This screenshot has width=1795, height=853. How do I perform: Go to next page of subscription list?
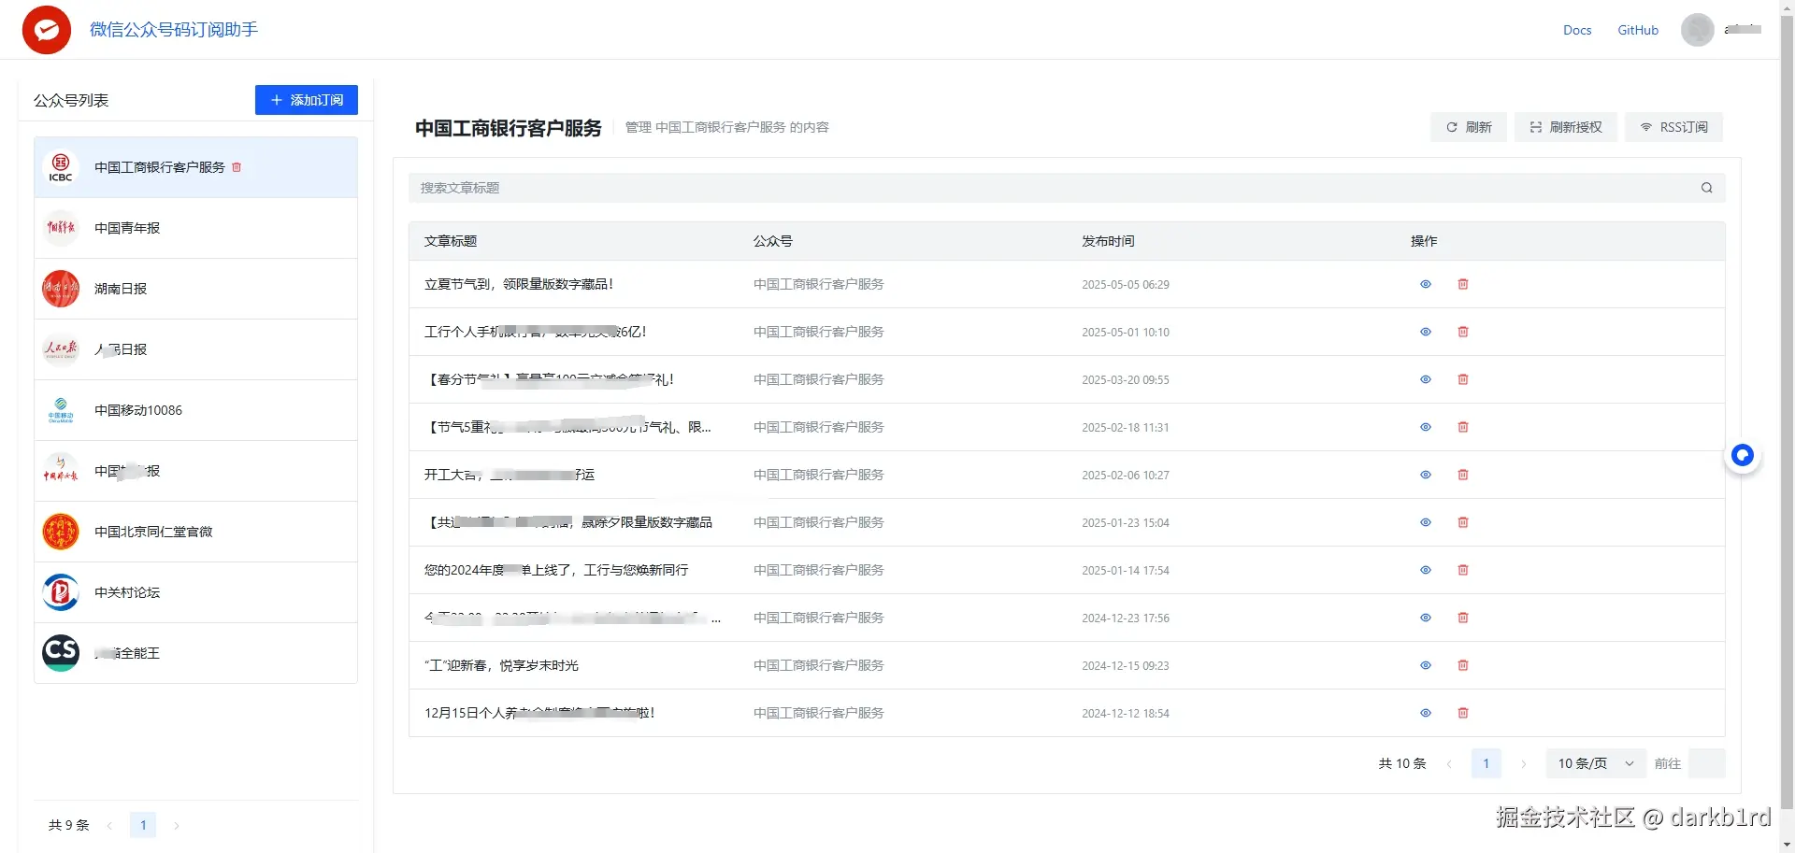pos(176,825)
